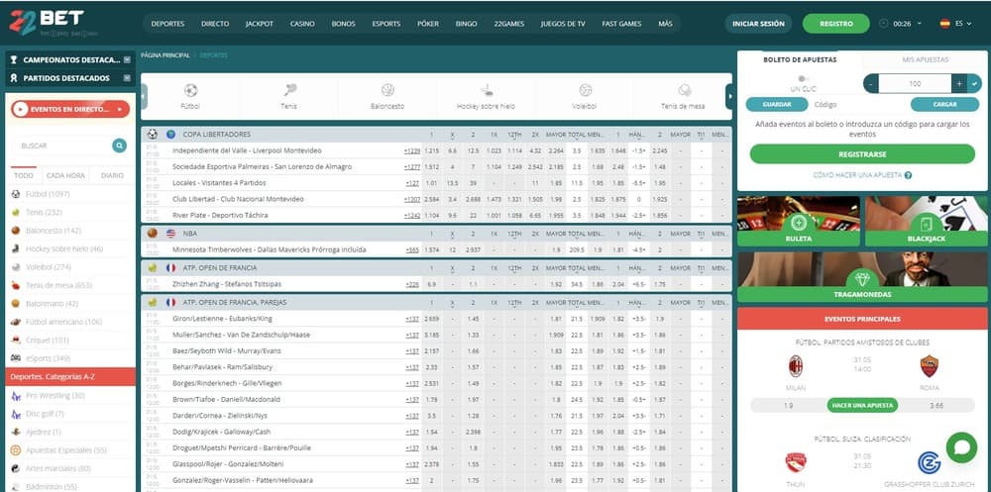
Task: Open Tenis (232) in sidebar
Action: 44,212
